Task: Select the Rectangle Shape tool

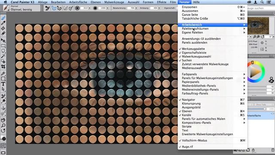Action: pyautogui.click(x=3, y=79)
